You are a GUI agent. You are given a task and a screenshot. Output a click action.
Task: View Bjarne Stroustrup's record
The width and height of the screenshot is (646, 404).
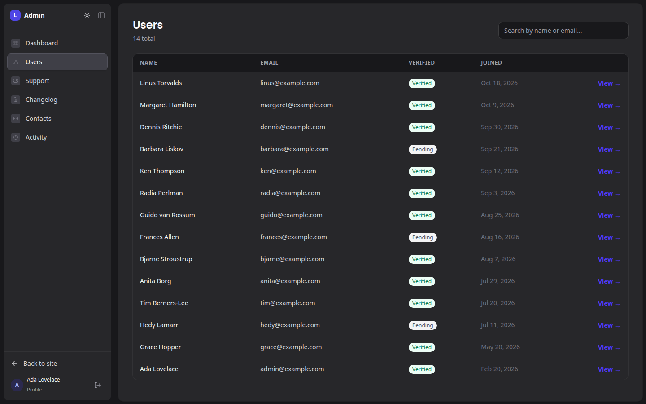tap(609, 259)
